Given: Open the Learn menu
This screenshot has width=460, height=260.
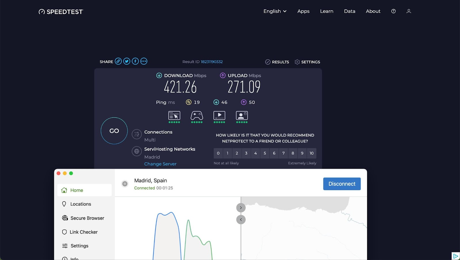Looking at the screenshot, I should coord(327,11).
